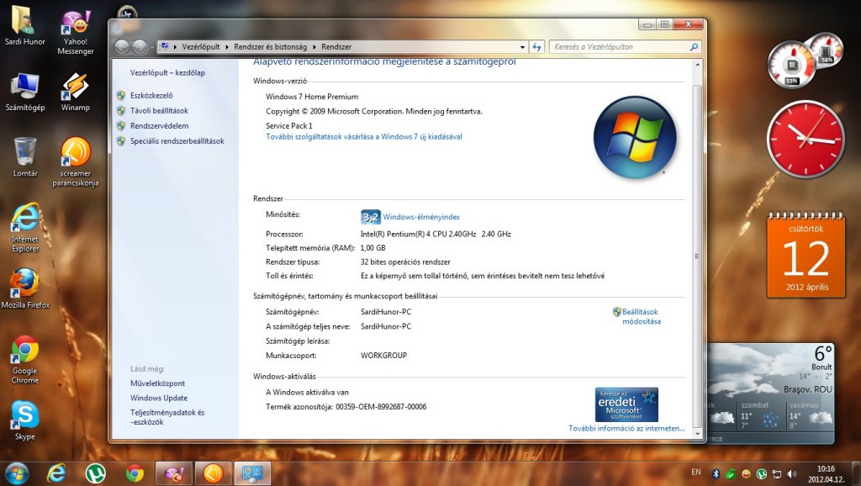Open Windows-élményindex link
This screenshot has width=861, height=486.
click(421, 217)
